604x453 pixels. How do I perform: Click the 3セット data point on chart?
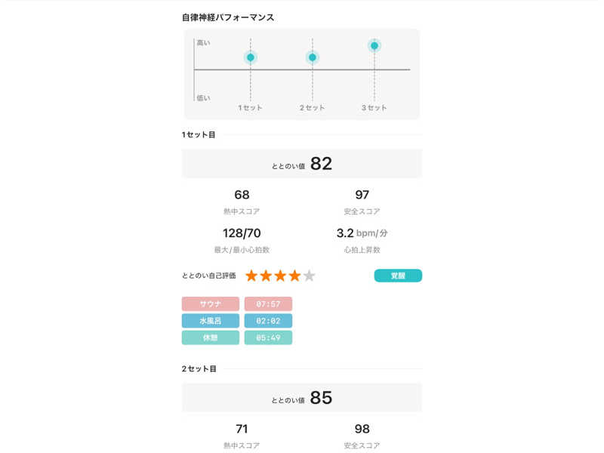coord(374,46)
